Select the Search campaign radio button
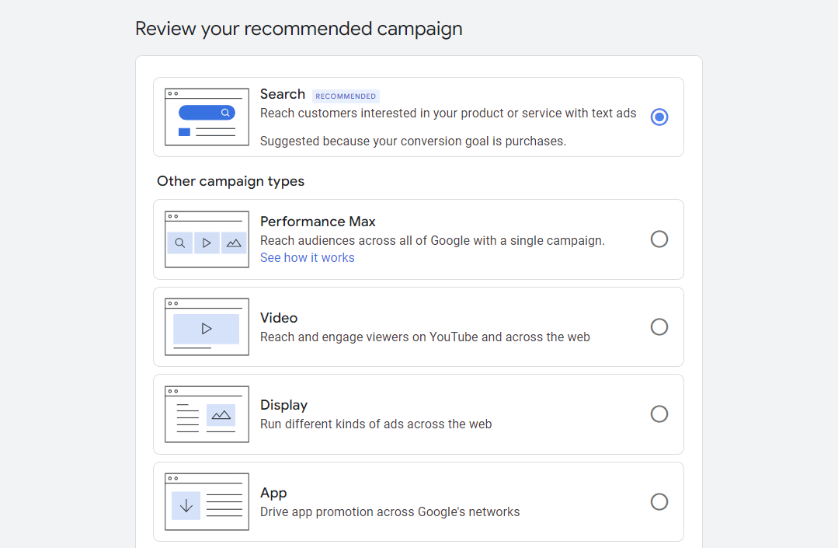This screenshot has height=548, width=838. tap(659, 117)
